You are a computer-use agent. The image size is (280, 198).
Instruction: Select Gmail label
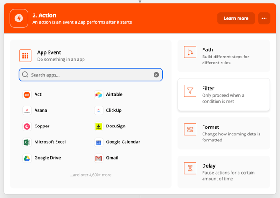112,158
